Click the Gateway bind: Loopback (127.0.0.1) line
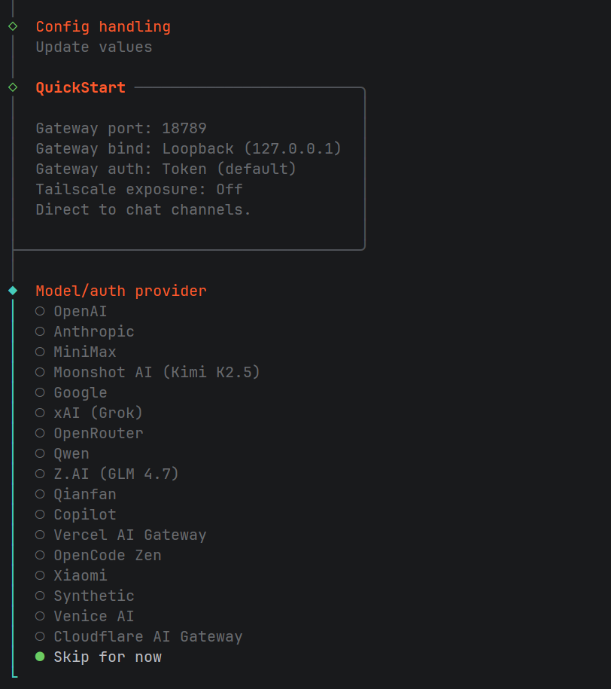611x689 pixels. coord(188,148)
